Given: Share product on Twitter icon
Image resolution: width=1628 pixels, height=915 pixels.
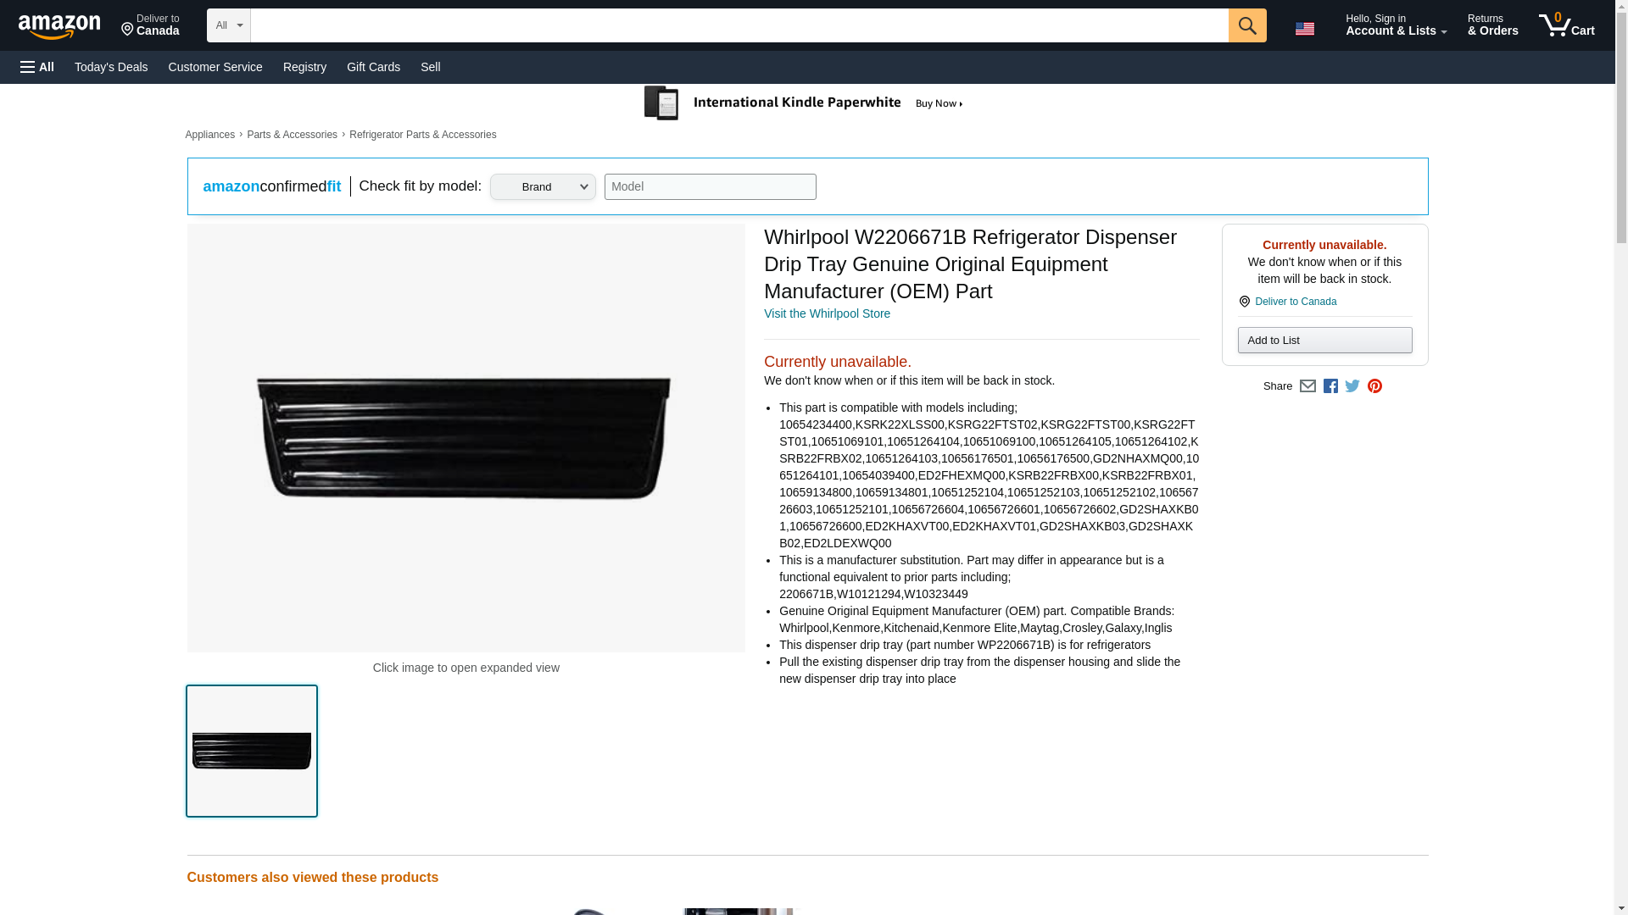Looking at the screenshot, I should 1352,386.
